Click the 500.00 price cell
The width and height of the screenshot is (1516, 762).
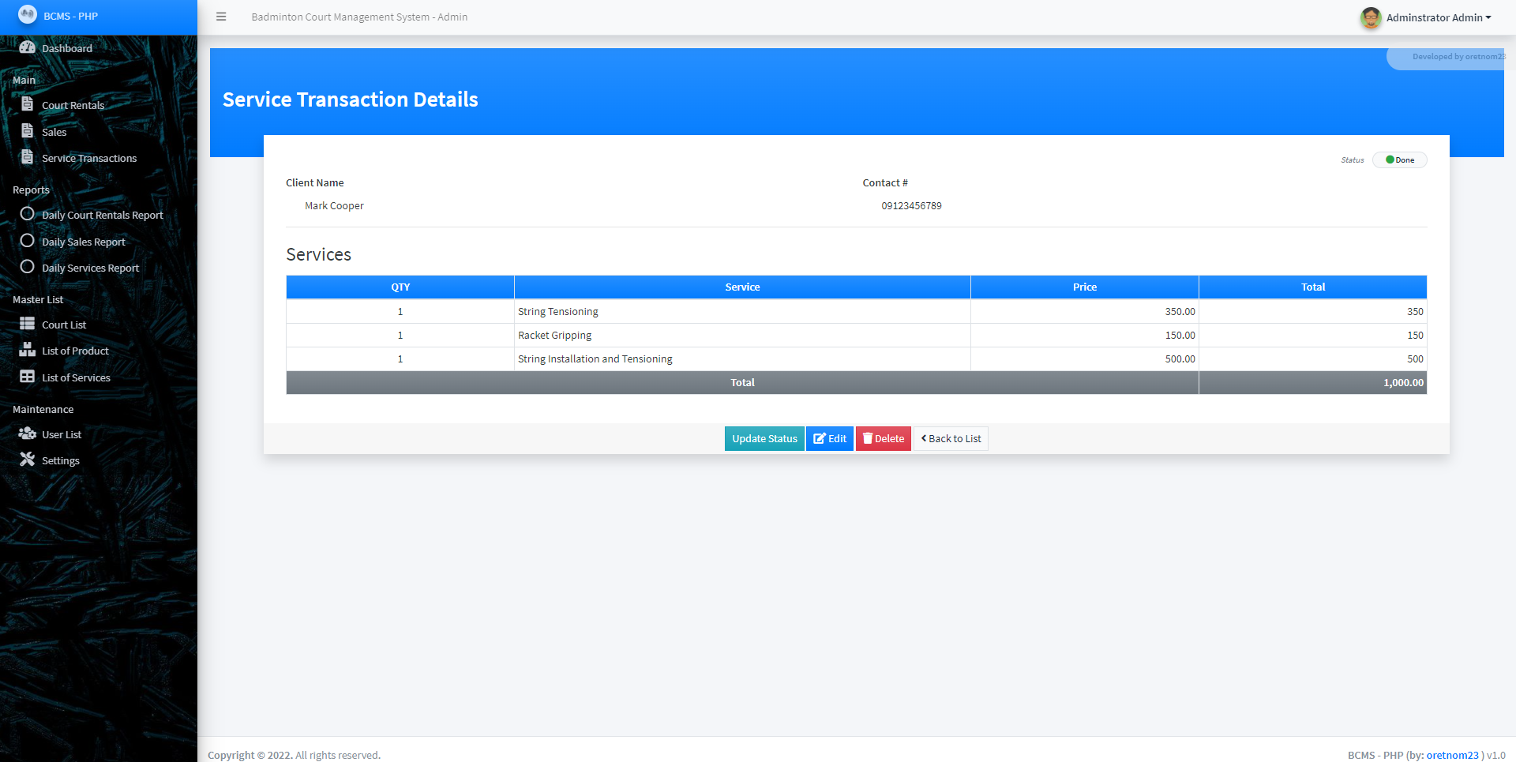pos(1085,358)
